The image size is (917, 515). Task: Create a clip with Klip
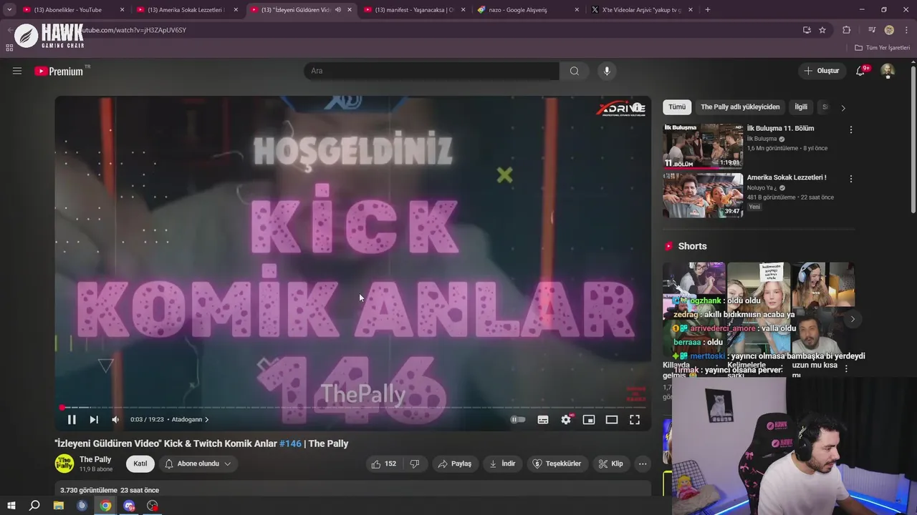click(611, 463)
